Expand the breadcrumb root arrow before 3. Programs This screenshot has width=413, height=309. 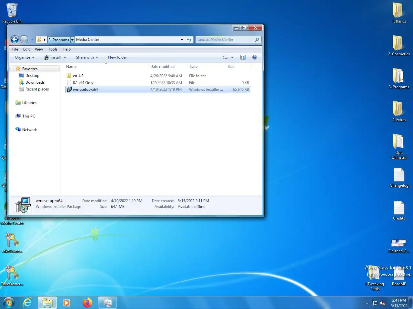[45, 40]
